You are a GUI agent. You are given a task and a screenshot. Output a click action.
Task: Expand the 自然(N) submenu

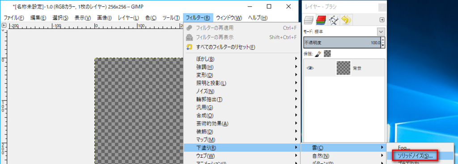click(x=343, y=156)
